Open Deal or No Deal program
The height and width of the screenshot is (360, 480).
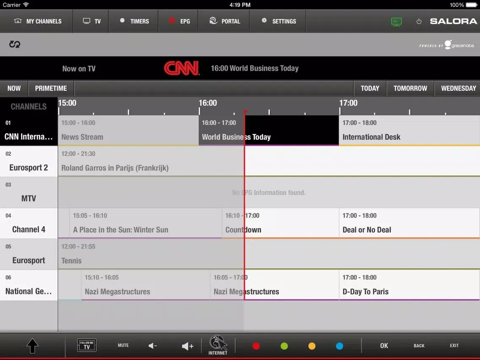409,223
